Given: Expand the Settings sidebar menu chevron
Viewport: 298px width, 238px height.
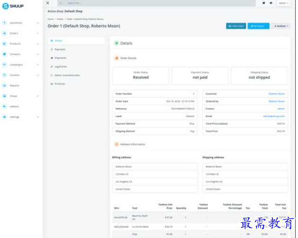Looking at the screenshot, I should pyautogui.click(x=38, y=117).
